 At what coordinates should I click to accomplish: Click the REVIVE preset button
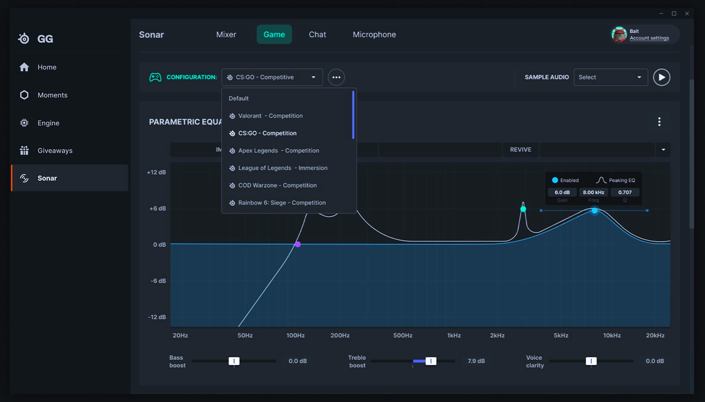coord(520,150)
